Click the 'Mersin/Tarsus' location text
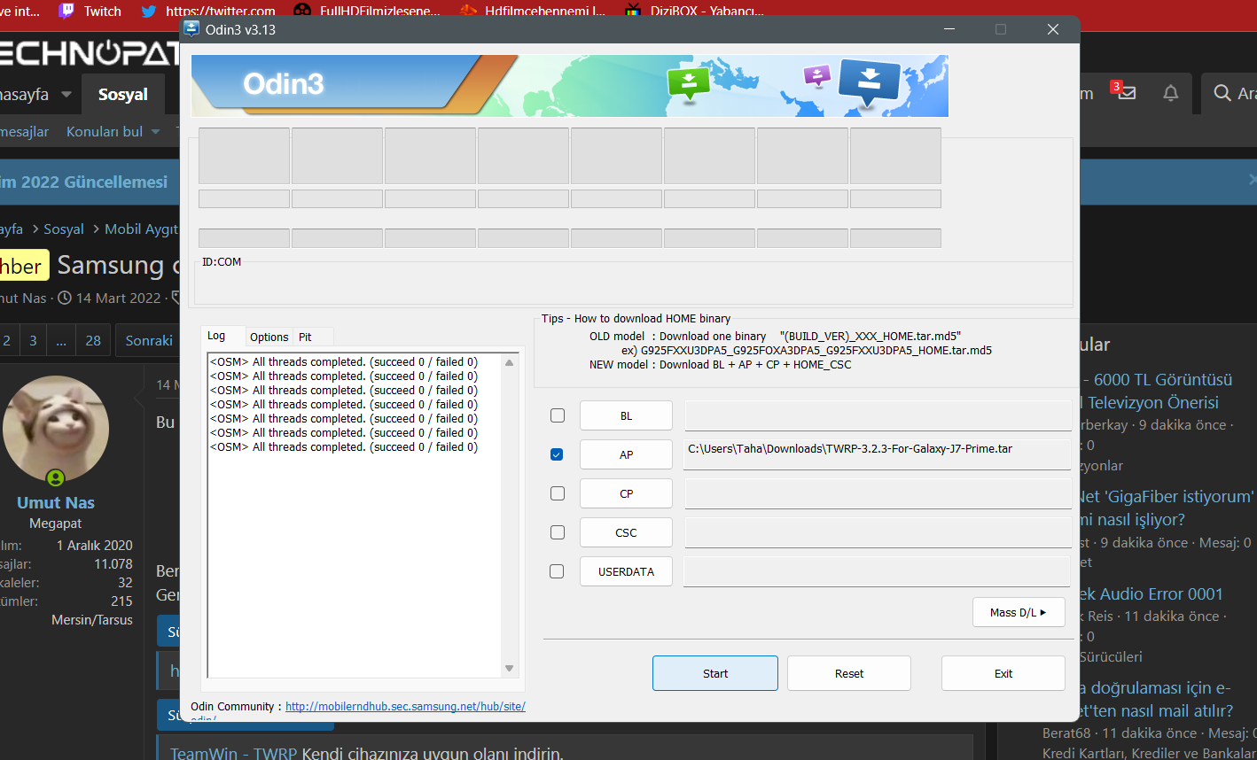 coord(92,619)
